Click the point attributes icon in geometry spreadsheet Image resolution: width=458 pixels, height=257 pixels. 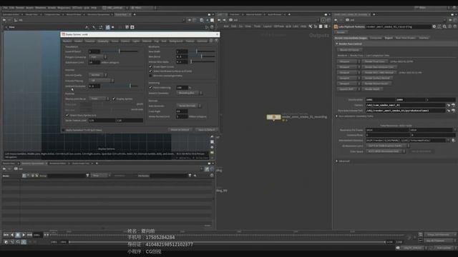tap(24, 176)
